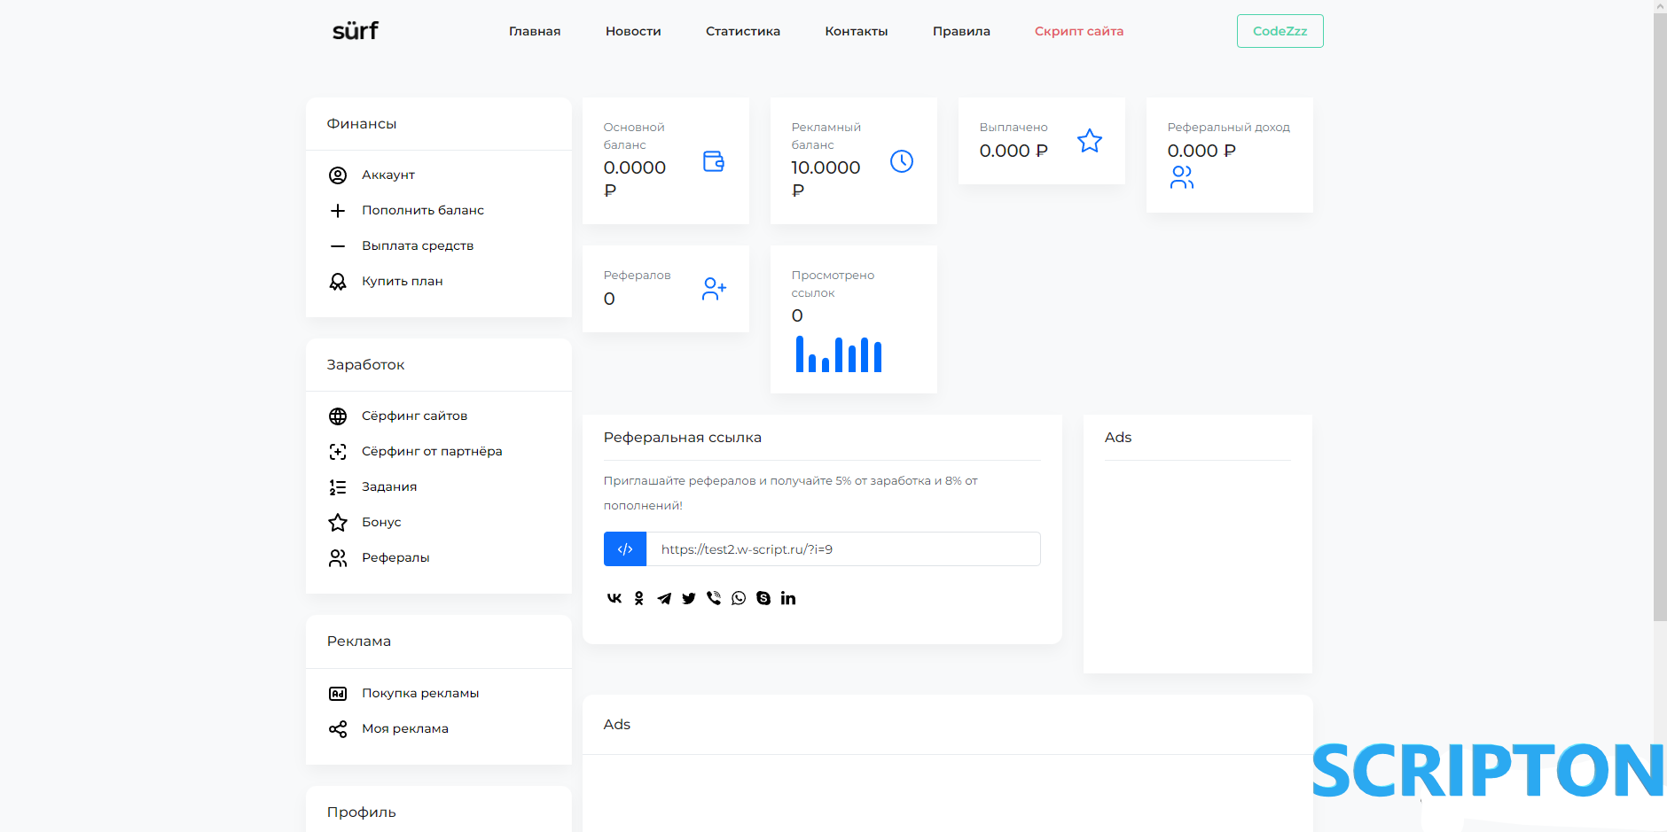Click the referral link input field
Image resolution: width=1667 pixels, height=832 pixels.
click(x=842, y=549)
